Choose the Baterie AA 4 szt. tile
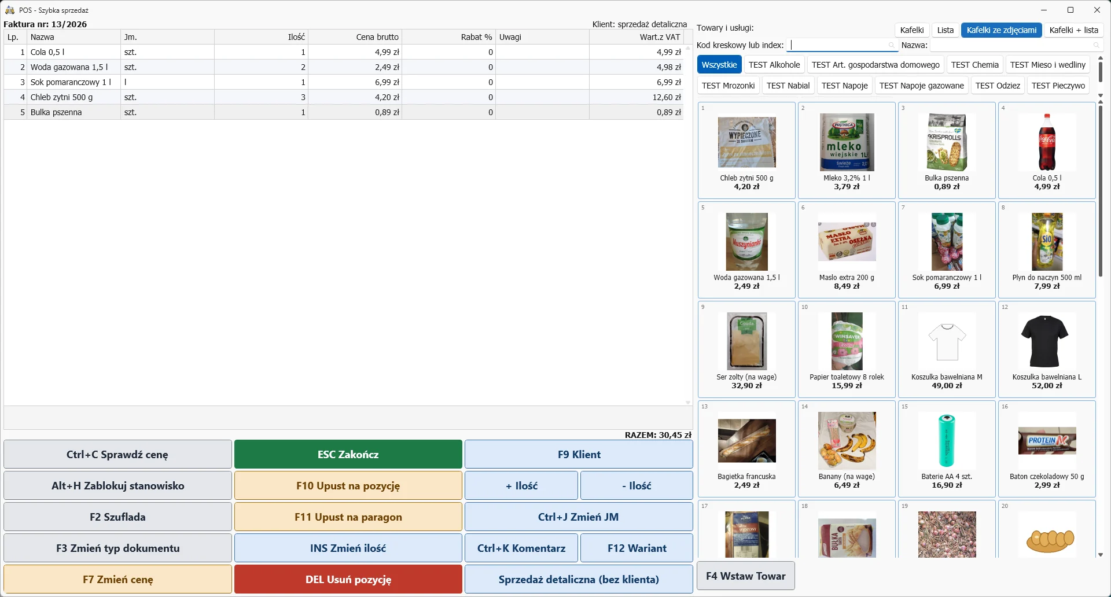 click(x=947, y=449)
